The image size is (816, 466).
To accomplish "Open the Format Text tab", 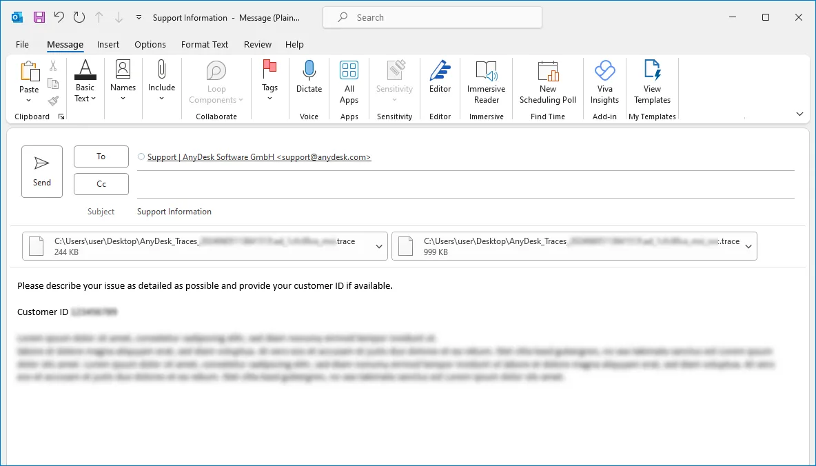I will pyautogui.click(x=204, y=44).
